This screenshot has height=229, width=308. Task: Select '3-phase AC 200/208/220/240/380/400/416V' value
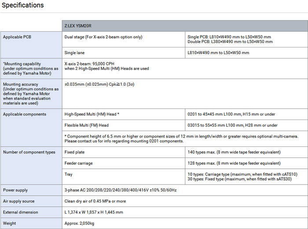[x=121, y=190]
